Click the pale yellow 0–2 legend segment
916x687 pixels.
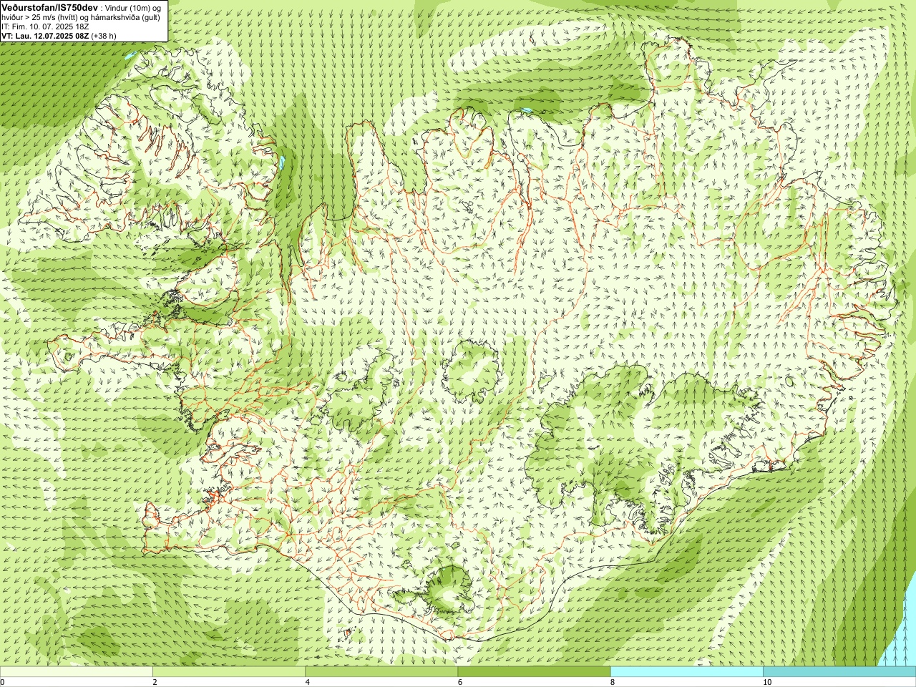coord(76,672)
